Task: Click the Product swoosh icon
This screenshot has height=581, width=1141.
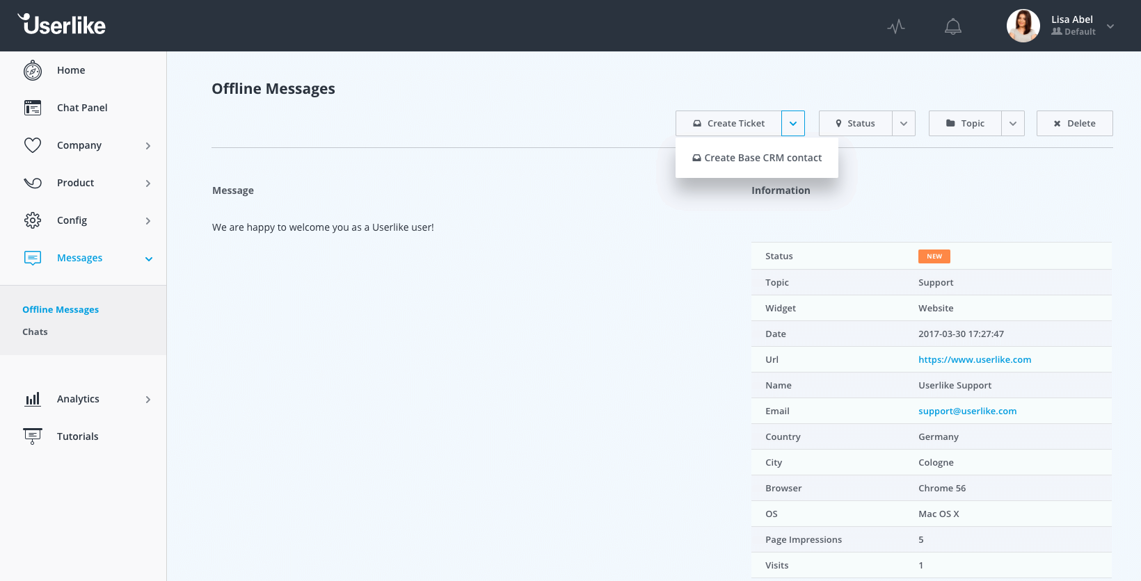Action: point(33,183)
